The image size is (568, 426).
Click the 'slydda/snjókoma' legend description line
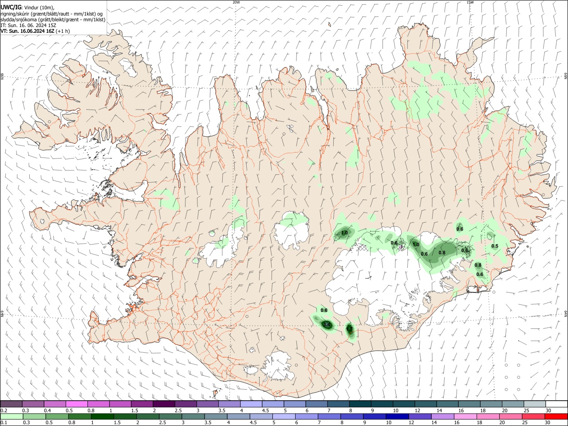click(53, 20)
